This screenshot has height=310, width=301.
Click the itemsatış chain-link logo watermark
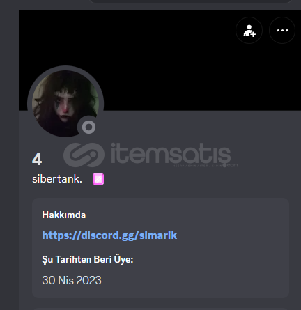[x=84, y=155]
